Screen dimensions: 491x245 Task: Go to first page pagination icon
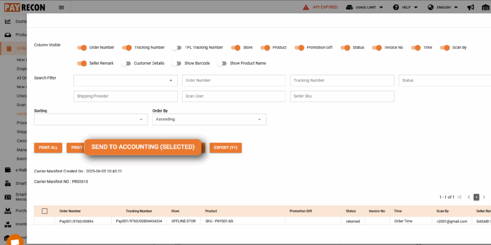tap(460, 197)
